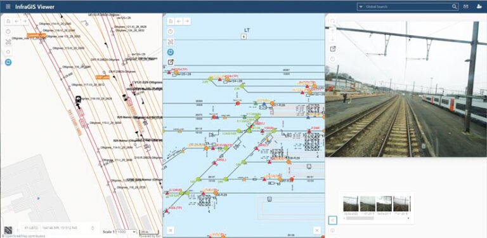The image size is (487, 238).
Task: Click the zoom magnifier icon in the photo panel
Action: click(x=333, y=21)
